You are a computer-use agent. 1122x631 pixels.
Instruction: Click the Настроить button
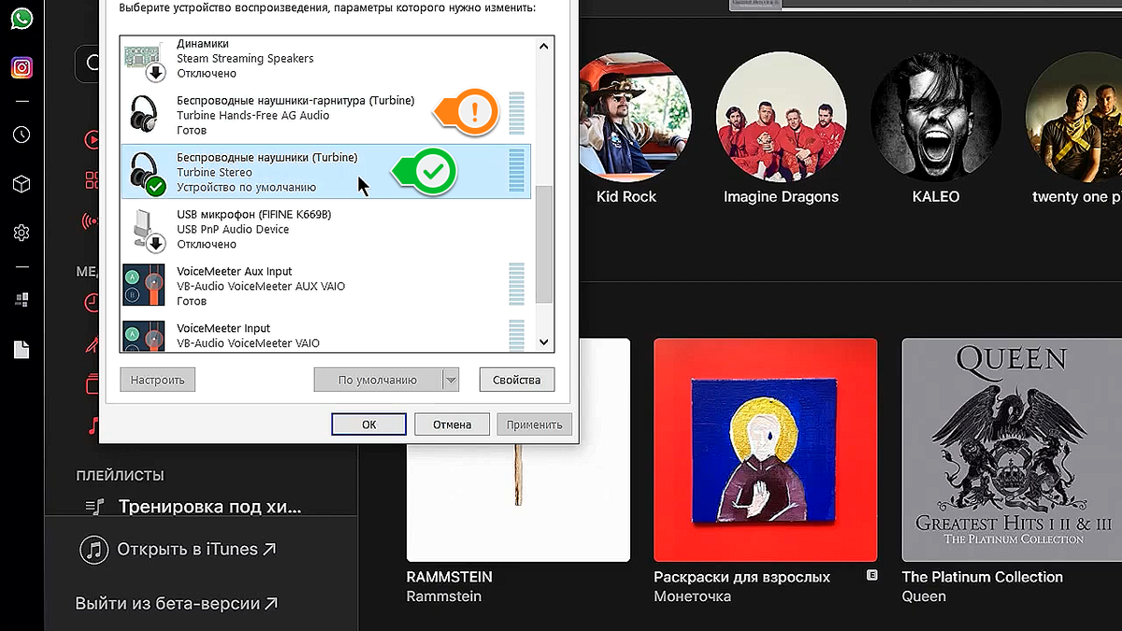158,380
